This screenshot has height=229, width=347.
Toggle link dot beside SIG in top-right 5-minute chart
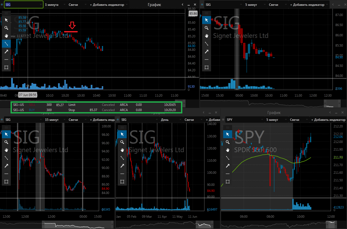pos(202,5)
